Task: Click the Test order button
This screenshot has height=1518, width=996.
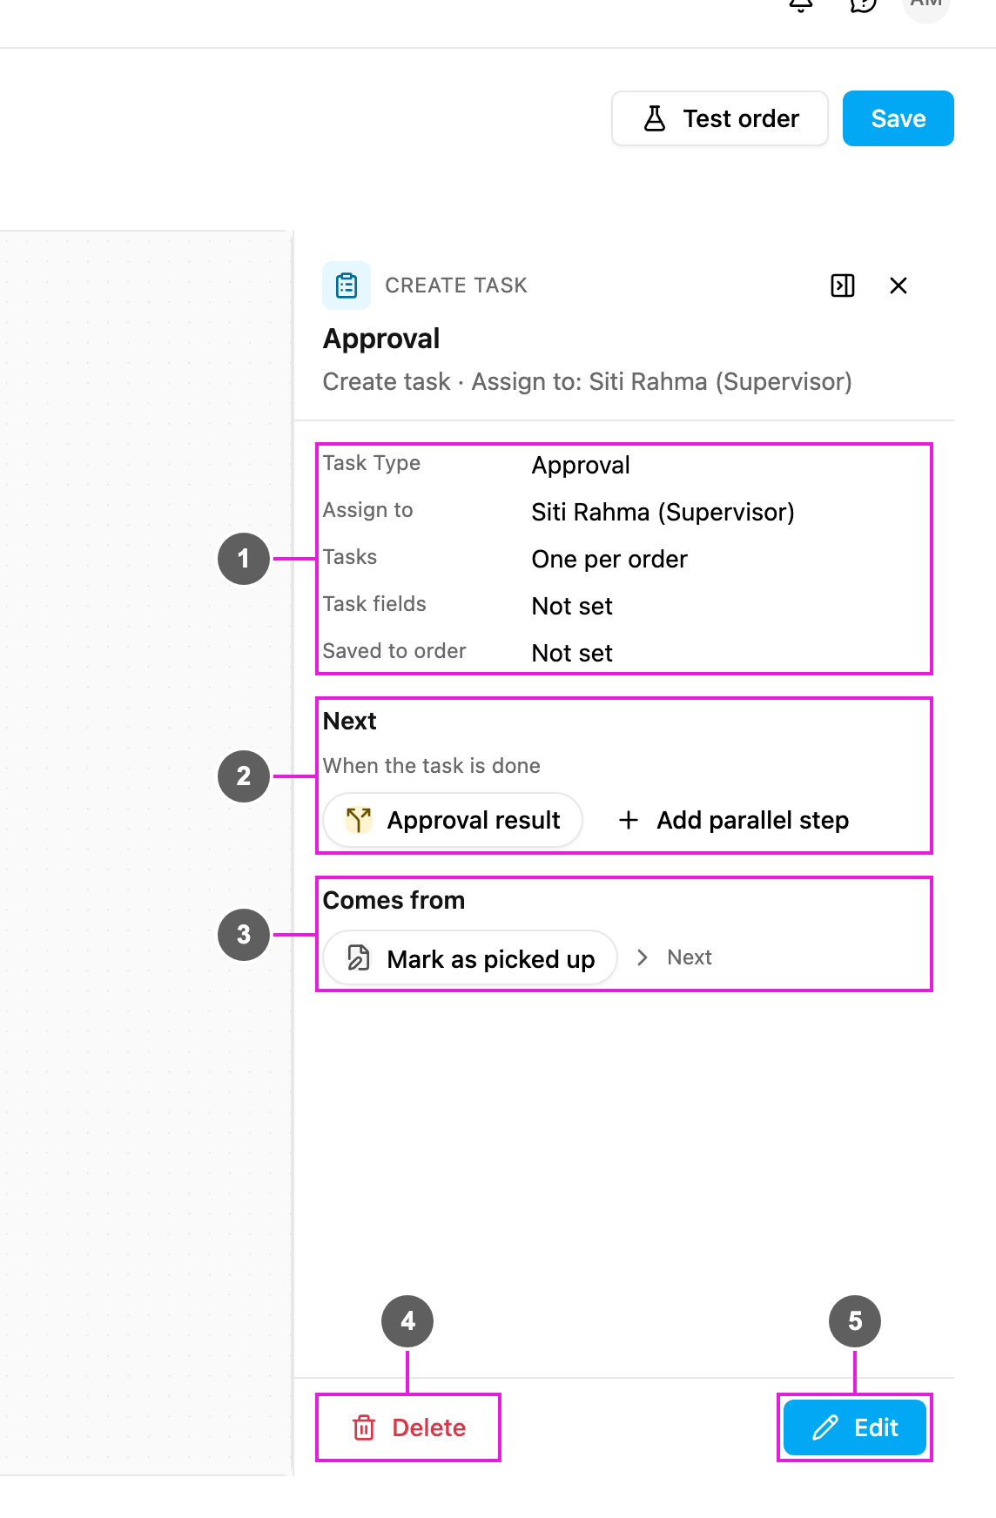Action: [x=719, y=118]
